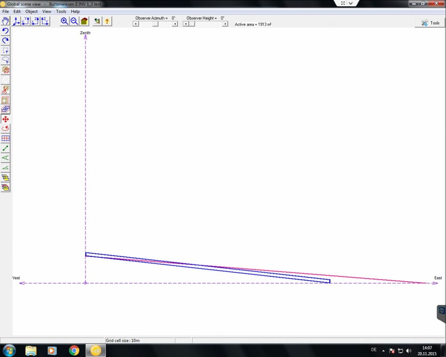Image resolution: width=446 pixels, height=357 pixels.
Task: Click the red grid table icon
Action: click(x=5, y=138)
